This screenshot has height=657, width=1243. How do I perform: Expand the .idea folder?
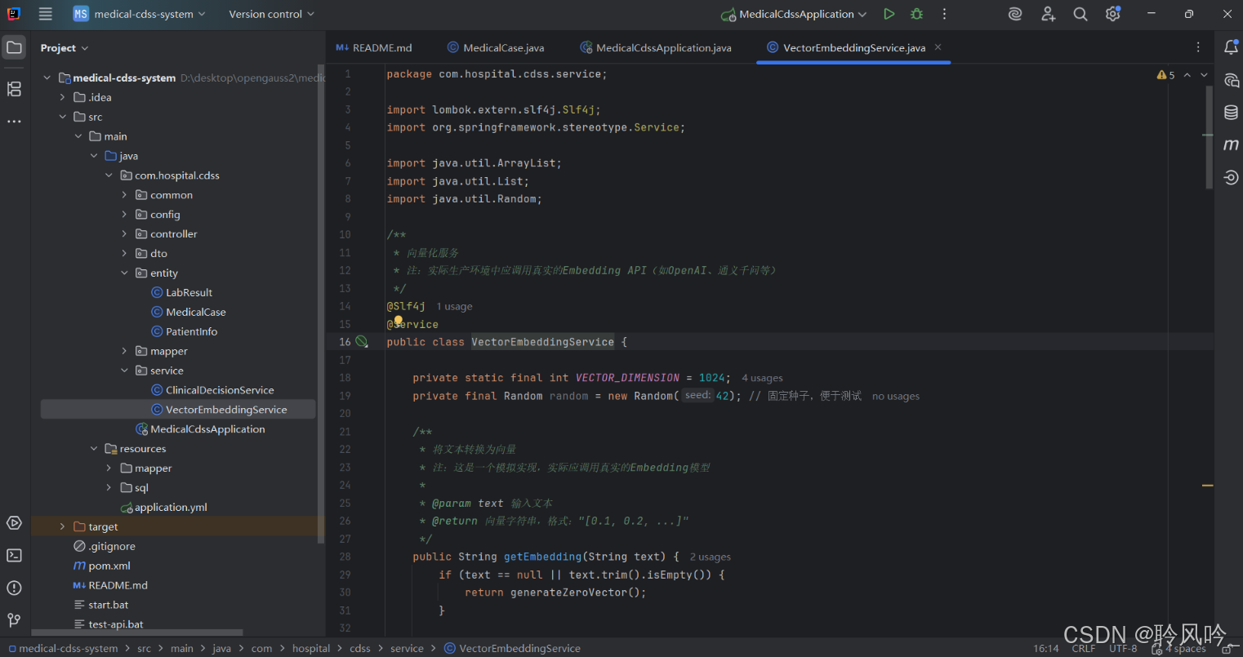coord(62,97)
